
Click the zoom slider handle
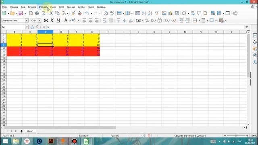point(236,136)
